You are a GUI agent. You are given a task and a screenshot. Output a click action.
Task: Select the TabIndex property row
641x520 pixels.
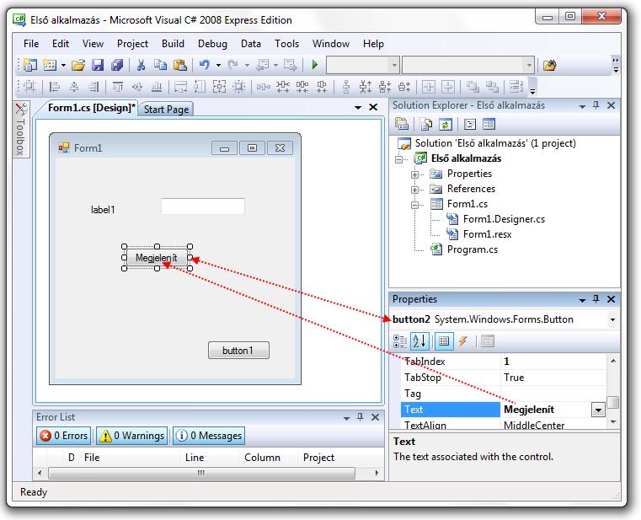(x=503, y=362)
